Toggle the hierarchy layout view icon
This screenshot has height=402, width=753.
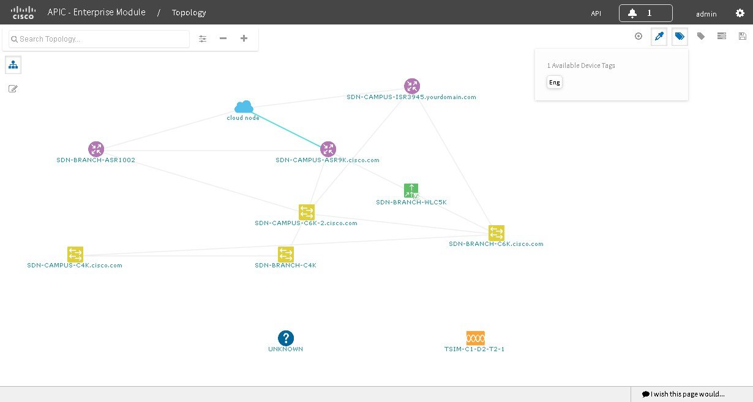click(x=13, y=64)
